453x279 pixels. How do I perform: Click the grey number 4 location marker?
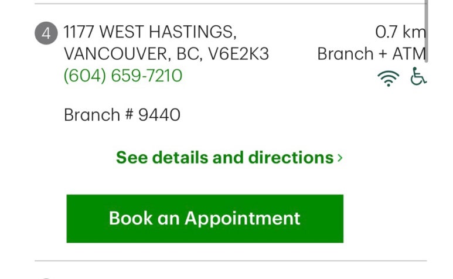coord(46,33)
